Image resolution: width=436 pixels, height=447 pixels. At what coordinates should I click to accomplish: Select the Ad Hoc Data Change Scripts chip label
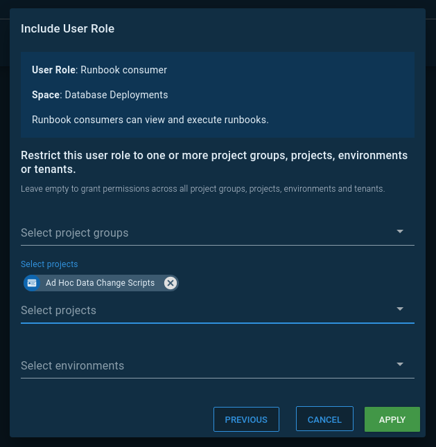(x=100, y=283)
